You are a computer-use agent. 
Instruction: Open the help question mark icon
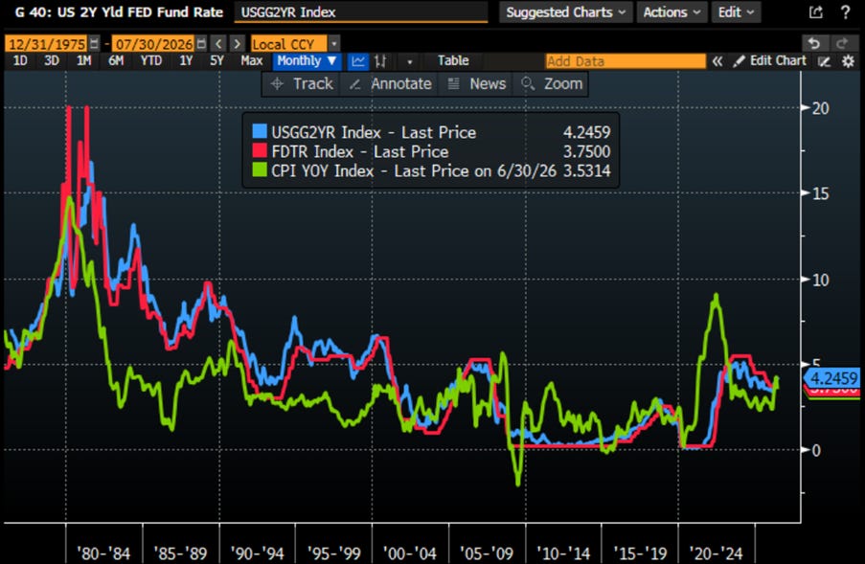(x=845, y=12)
